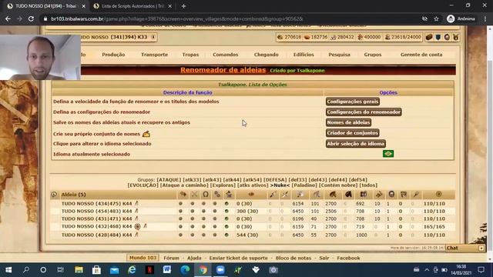Open village TUDO NOSSO (434|475) K44

(96, 203)
